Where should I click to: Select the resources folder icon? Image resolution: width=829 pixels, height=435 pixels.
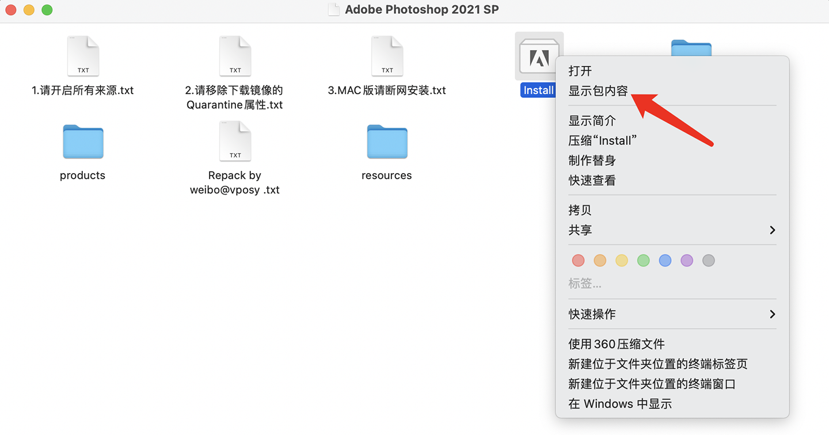click(x=387, y=142)
